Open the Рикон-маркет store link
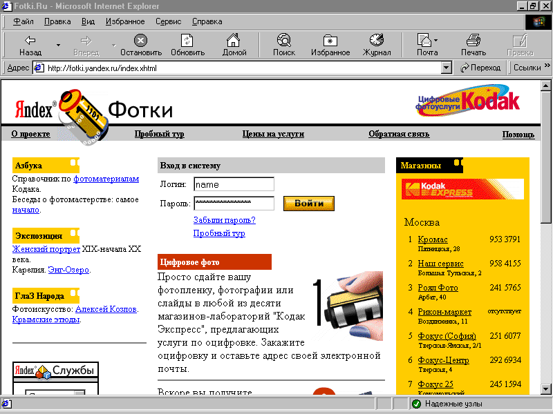 (x=444, y=312)
